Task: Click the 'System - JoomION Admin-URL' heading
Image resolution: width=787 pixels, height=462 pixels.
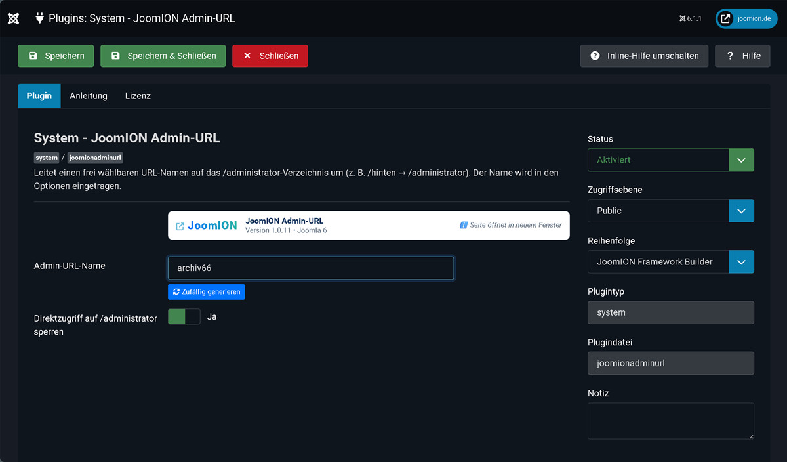Action: point(127,138)
